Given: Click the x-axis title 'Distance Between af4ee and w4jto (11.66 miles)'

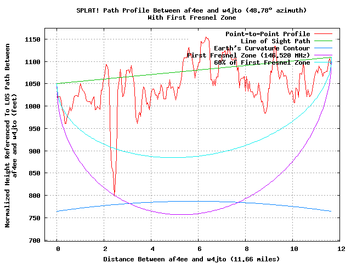Looking at the screenshot, I should [x=191, y=259].
